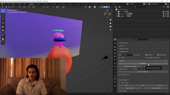The image size is (170, 95).
Task: Select the Measure tool
Action: coord(3,39)
